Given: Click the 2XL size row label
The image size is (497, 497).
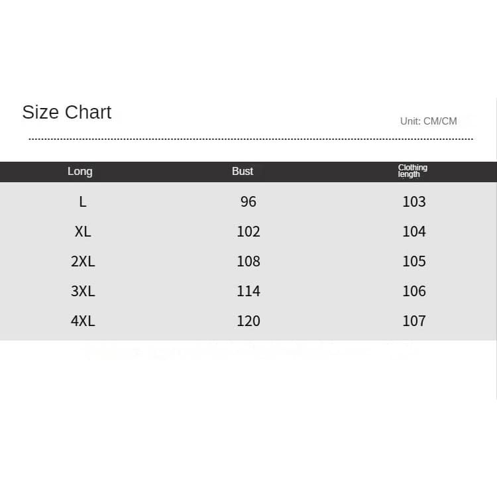Looking at the screenshot, I should [x=83, y=261].
